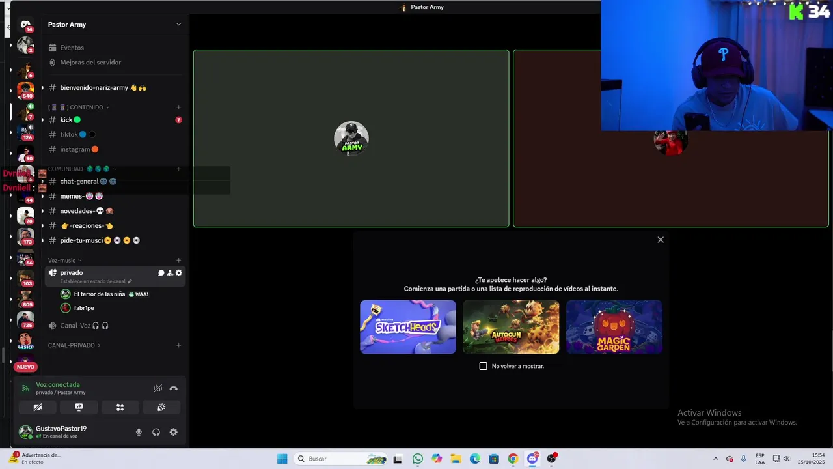Share your screen button
The width and height of the screenshot is (833, 469).
coord(79,407)
